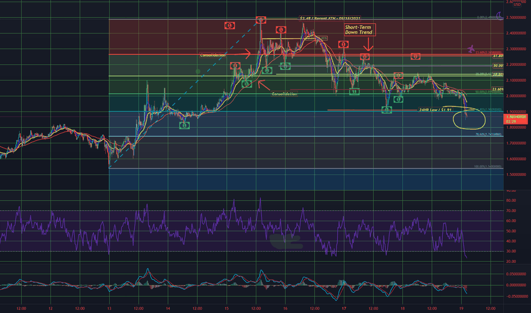Screen dimensions: 531x313
Task: Click the rightmost red marker on the red horizontal line
Action: tap(415, 56)
